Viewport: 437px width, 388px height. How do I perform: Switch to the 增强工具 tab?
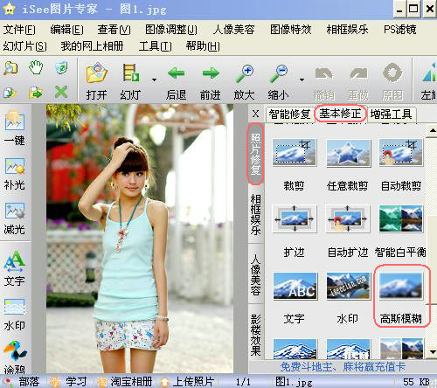click(x=391, y=114)
